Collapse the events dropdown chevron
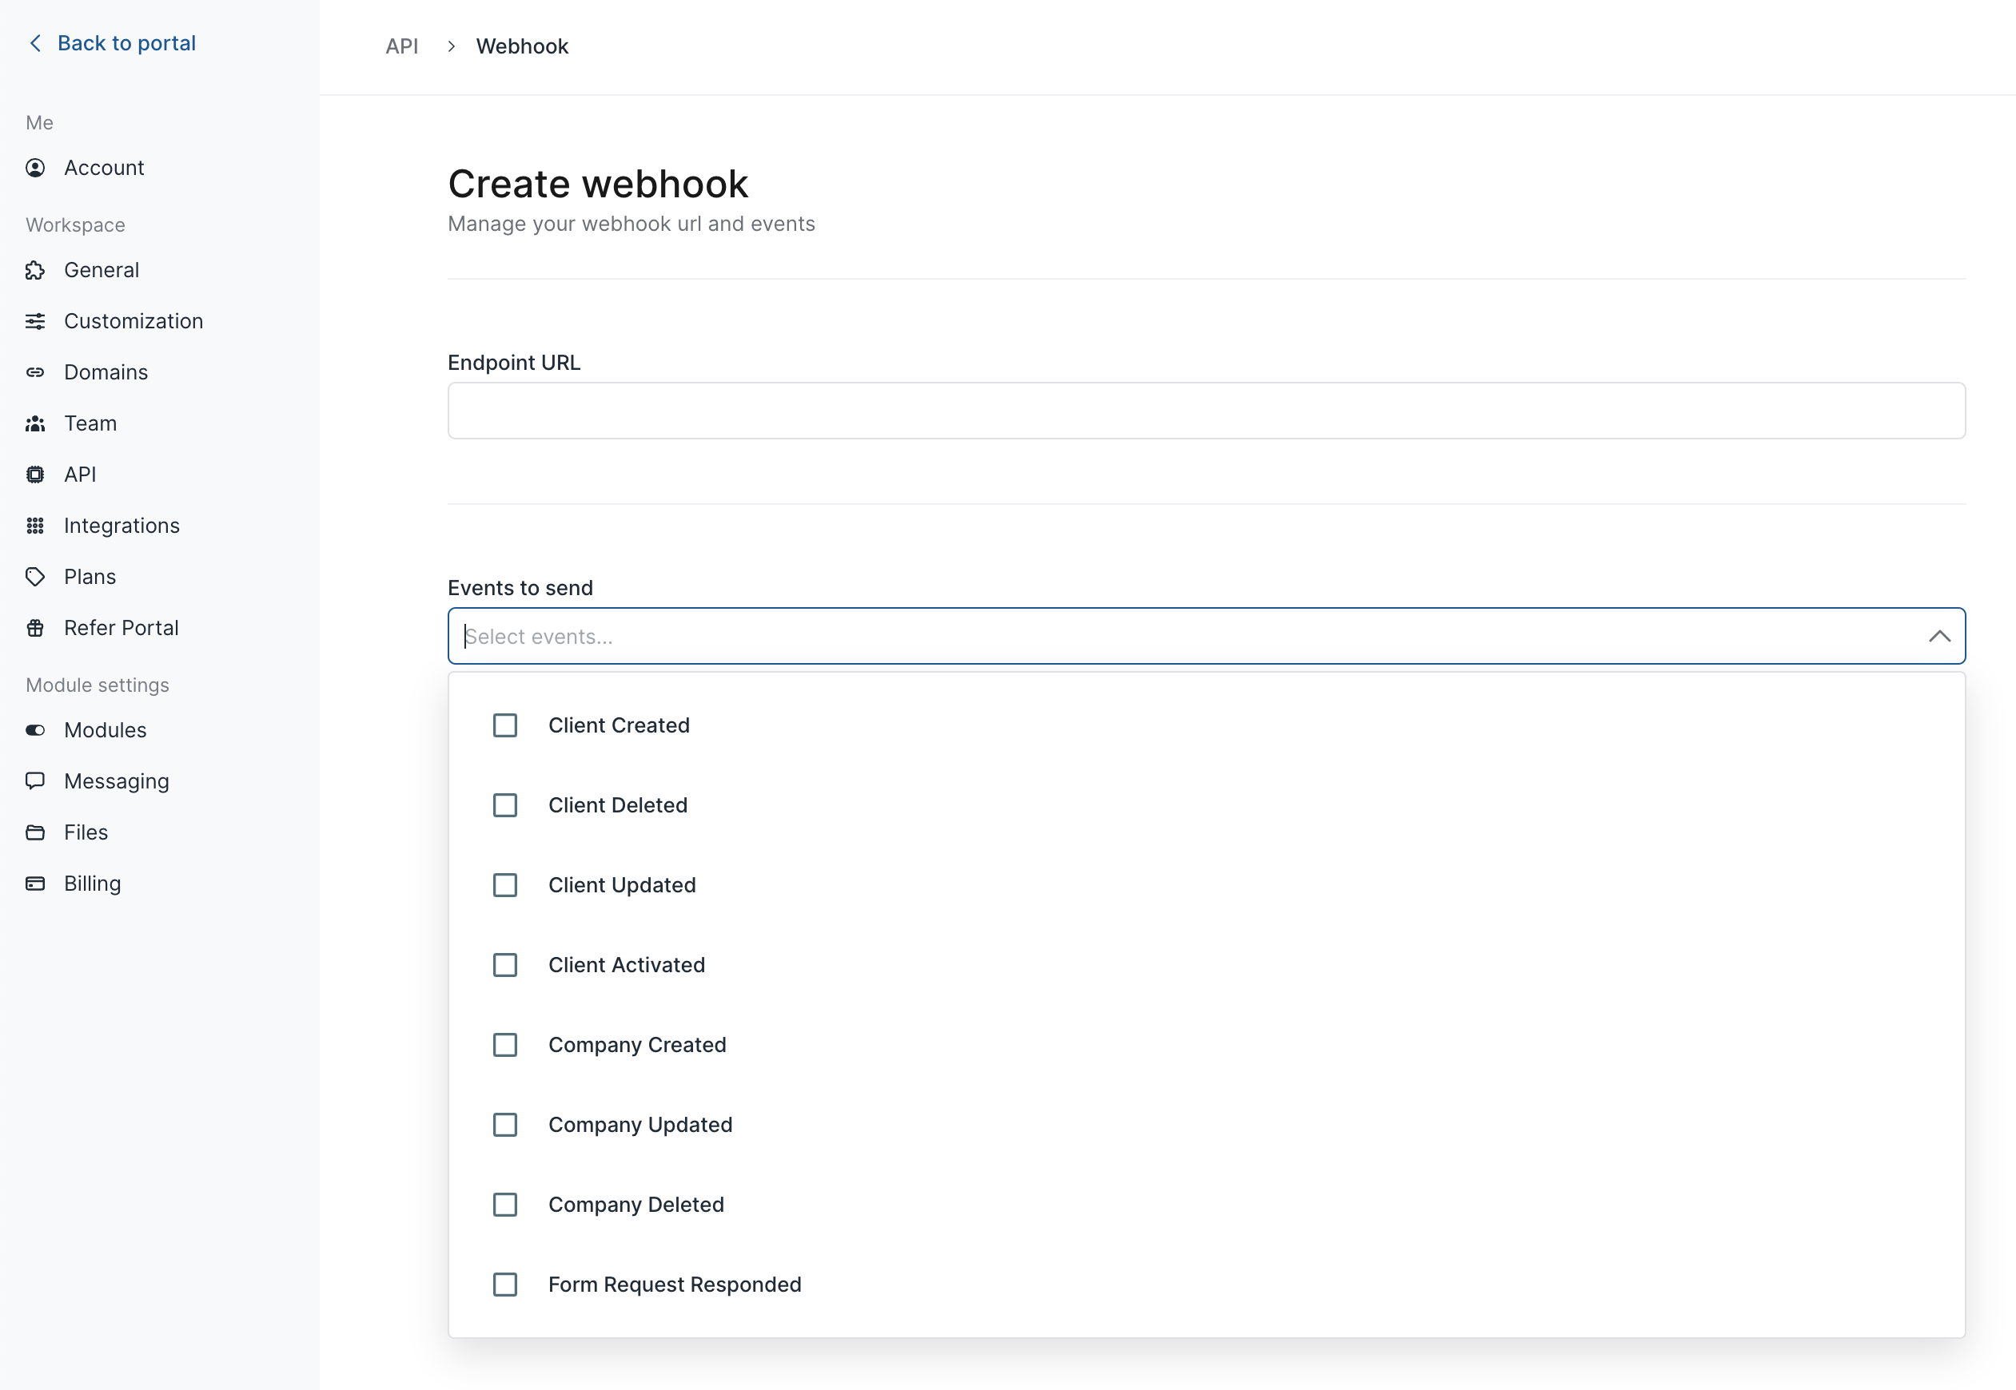This screenshot has width=2016, height=1390. (1939, 637)
